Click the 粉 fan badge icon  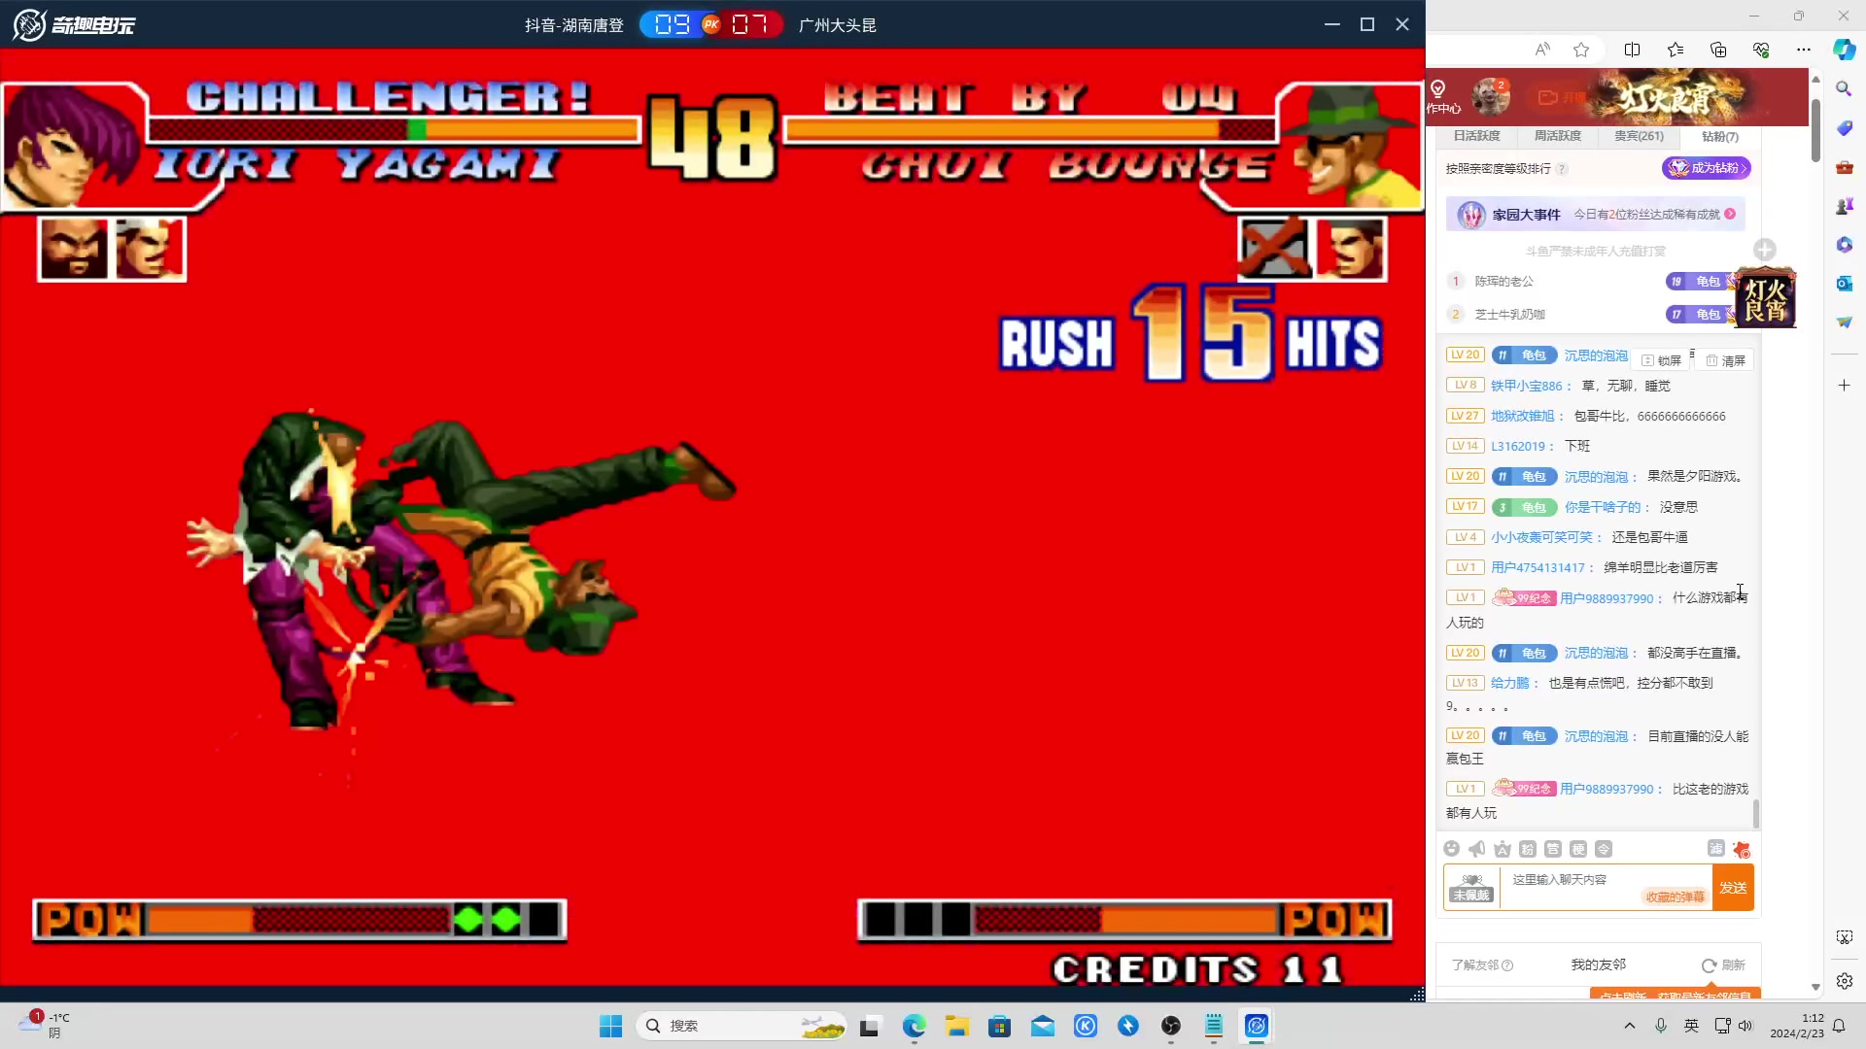(1528, 849)
